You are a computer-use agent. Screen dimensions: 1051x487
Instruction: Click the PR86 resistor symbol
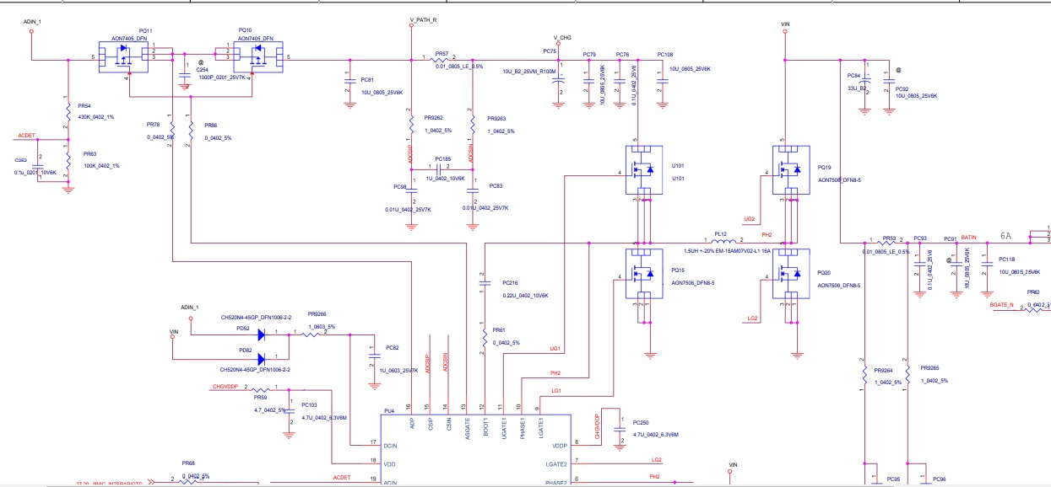(x=192, y=130)
